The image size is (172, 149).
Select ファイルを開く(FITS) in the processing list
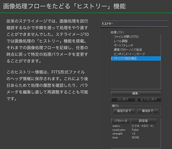tap(126, 37)
